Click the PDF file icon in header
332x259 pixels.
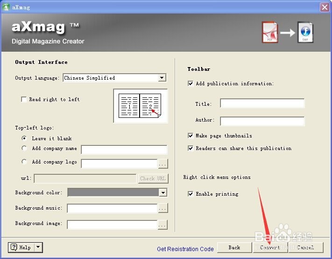click(269, 32)
